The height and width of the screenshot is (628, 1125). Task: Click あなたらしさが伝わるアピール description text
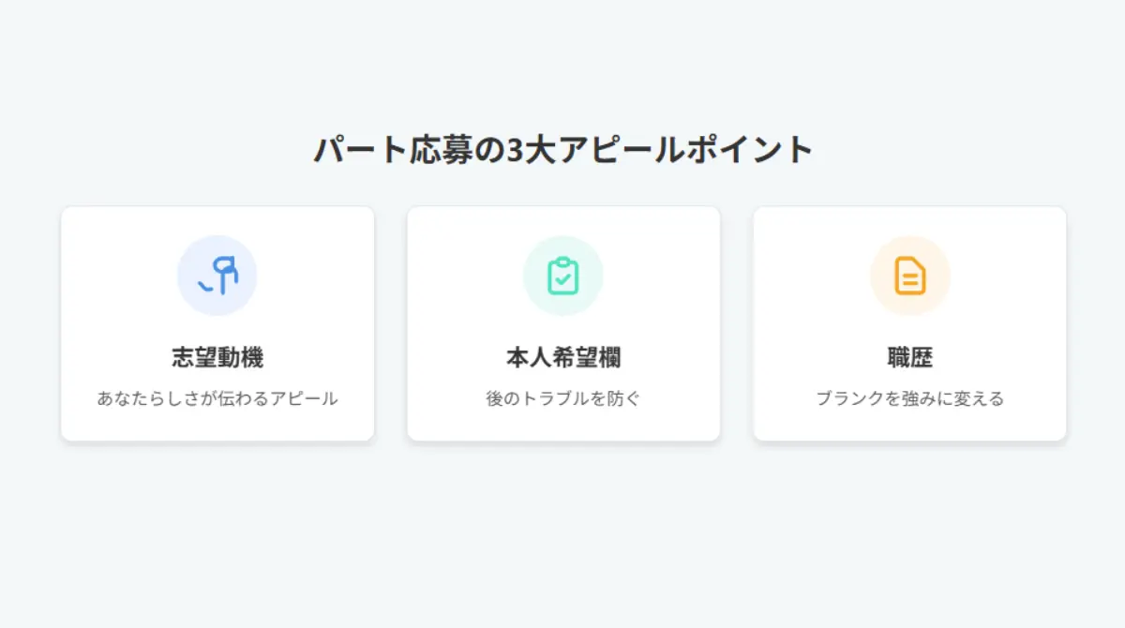click(218, 396)
